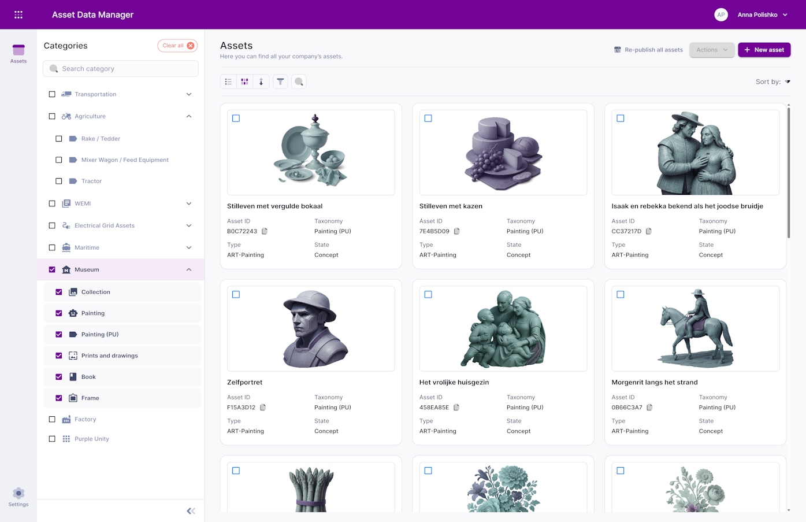Click the assets list vertical scrollbar

click(x=789, y=173)
